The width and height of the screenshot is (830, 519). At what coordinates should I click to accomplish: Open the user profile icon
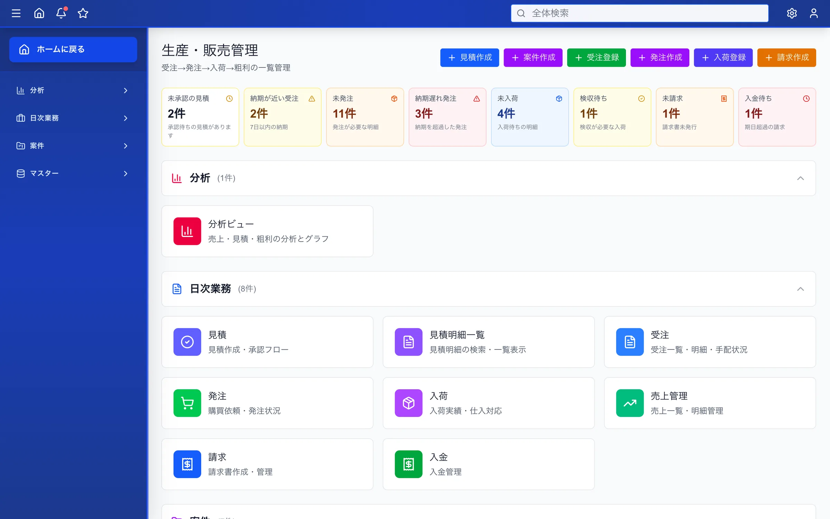814,13
